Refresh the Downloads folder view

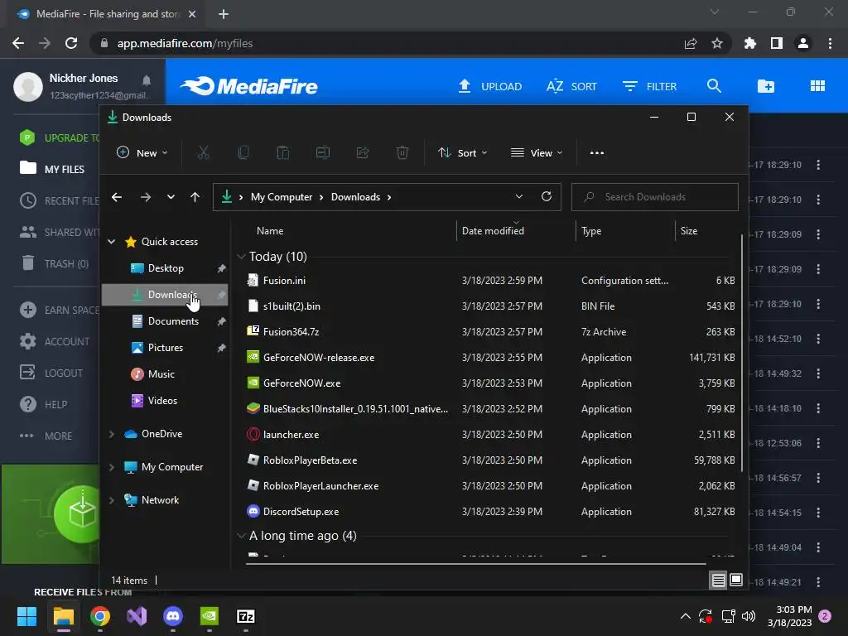547,196
